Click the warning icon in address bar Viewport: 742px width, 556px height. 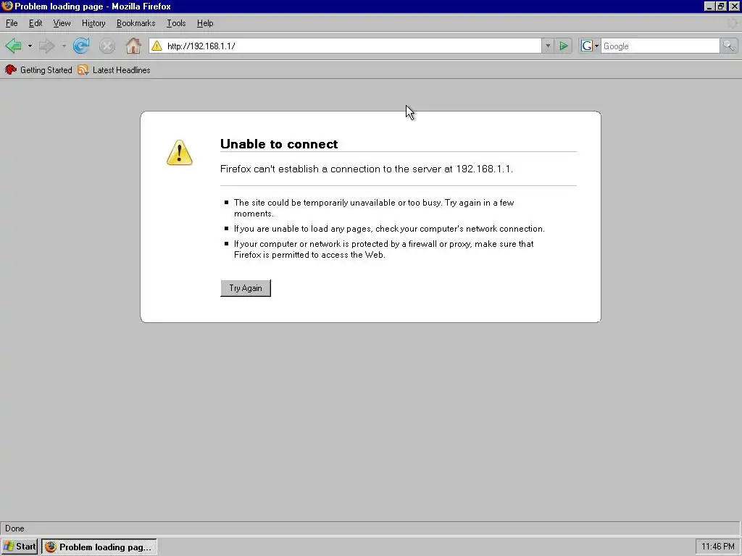(x=157, y=46)
